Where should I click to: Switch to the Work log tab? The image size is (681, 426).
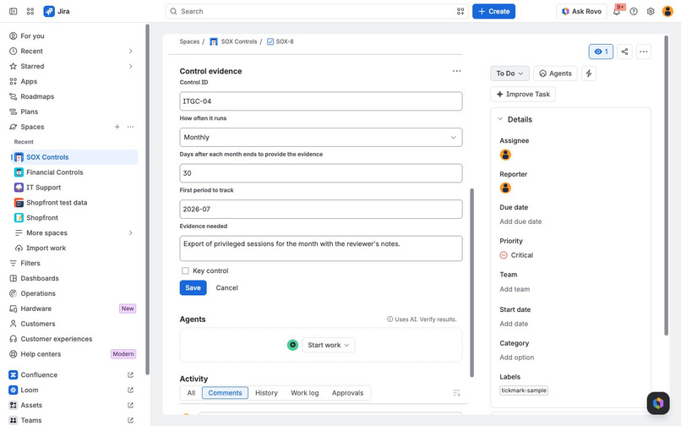304,393
